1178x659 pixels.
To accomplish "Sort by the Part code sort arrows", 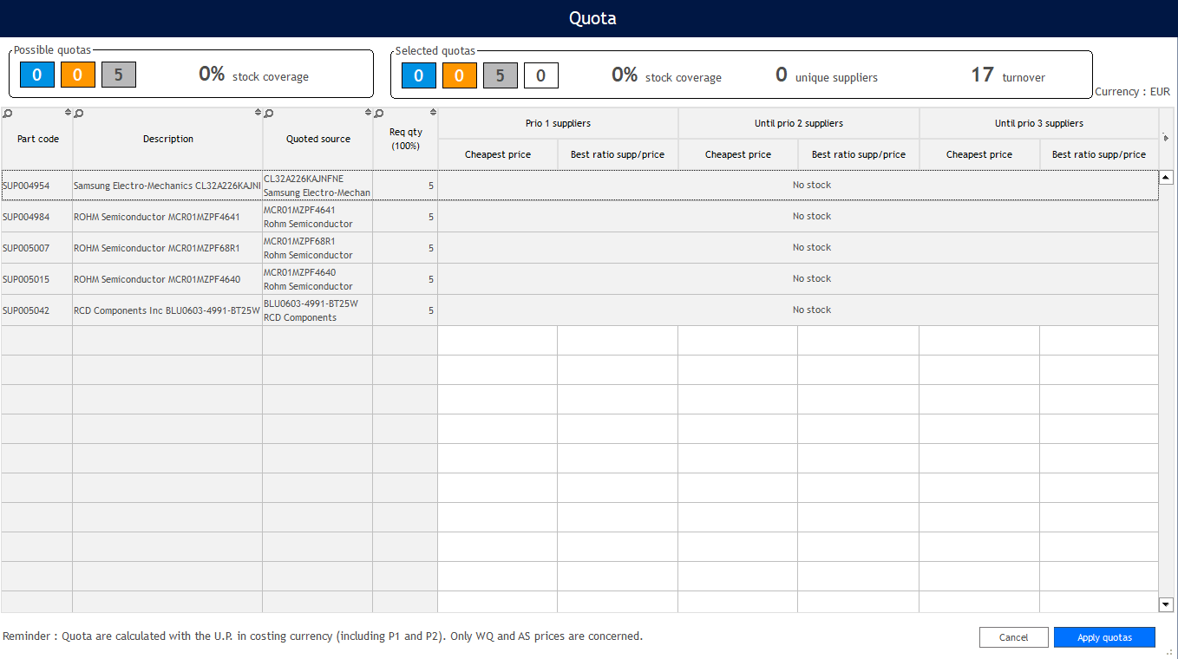I will [x=68, y=113].
